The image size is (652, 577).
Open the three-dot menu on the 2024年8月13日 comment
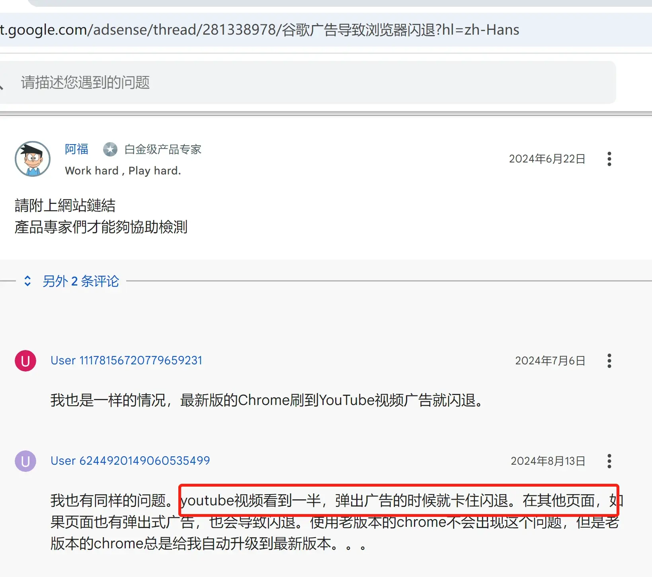[609, 461]
